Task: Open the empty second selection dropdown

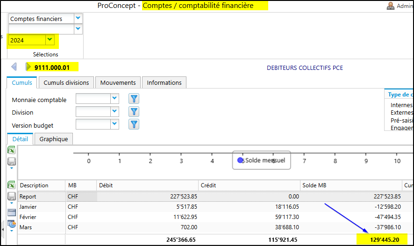Action: tap(78, 28)
